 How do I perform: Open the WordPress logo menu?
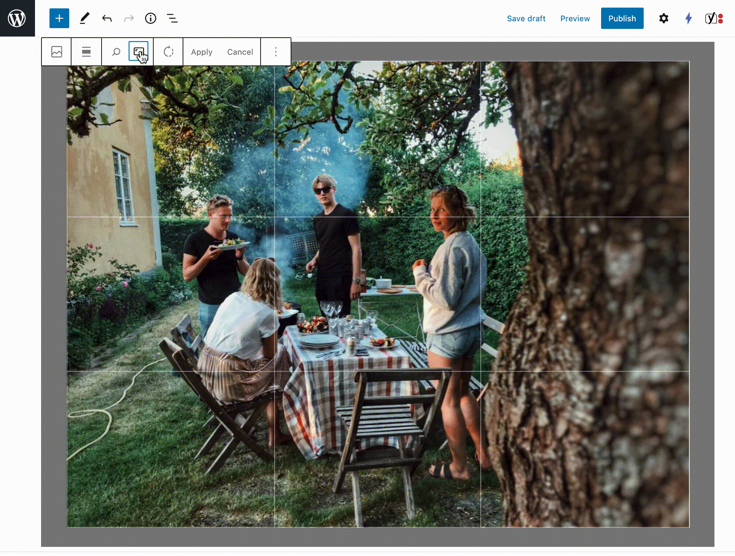(17, 18)
